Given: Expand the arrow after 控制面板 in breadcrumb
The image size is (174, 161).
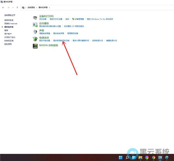Looking at the screenshot, I should click(37, 7).
